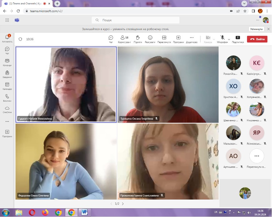Image resolution: width=272 pixels, height=217 pixels.
Task: Open reactions (Реагувати) menu
Action: 150,39
